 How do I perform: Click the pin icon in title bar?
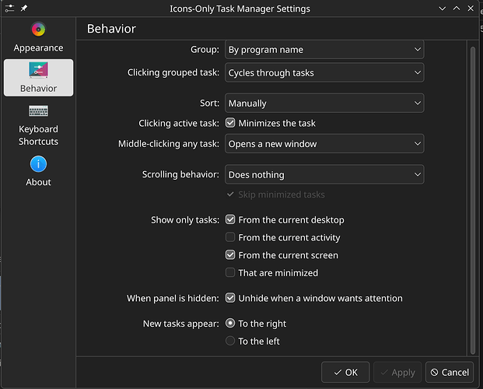coord(23,9)
